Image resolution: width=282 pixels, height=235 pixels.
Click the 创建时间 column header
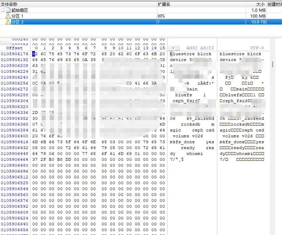[274, 4]
